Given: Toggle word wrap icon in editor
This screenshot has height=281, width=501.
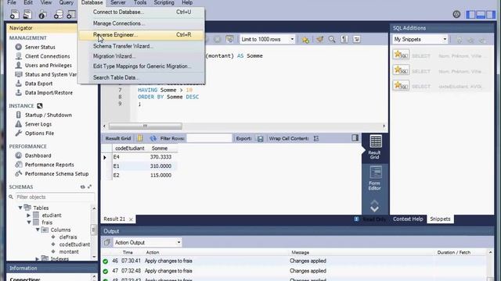Looking at the screenshot, I should (357, 39).
